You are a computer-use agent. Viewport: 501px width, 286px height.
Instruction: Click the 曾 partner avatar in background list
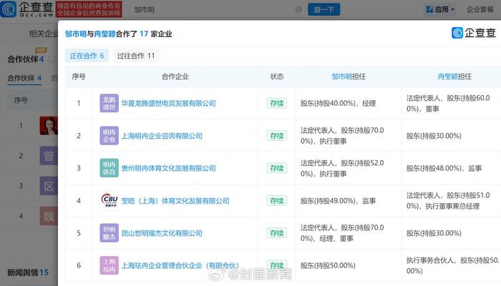coord(49,156)
